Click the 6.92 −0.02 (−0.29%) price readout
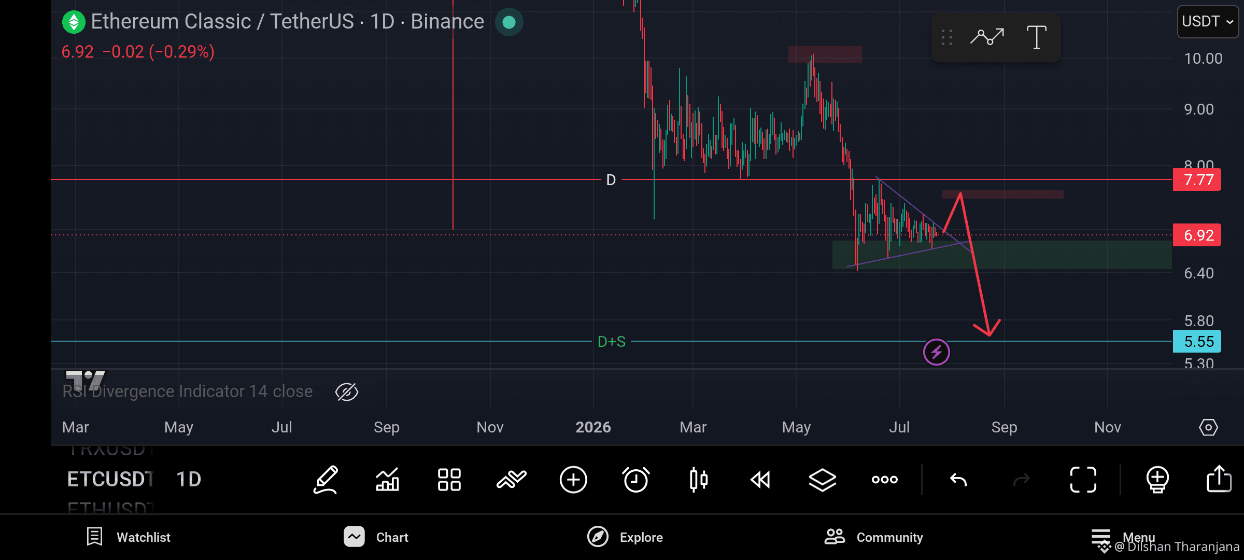The image size is (1244, 560). [x=138, y=52]
